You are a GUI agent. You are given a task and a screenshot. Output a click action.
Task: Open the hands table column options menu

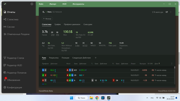pyautogui.click(x=172, y=64)
